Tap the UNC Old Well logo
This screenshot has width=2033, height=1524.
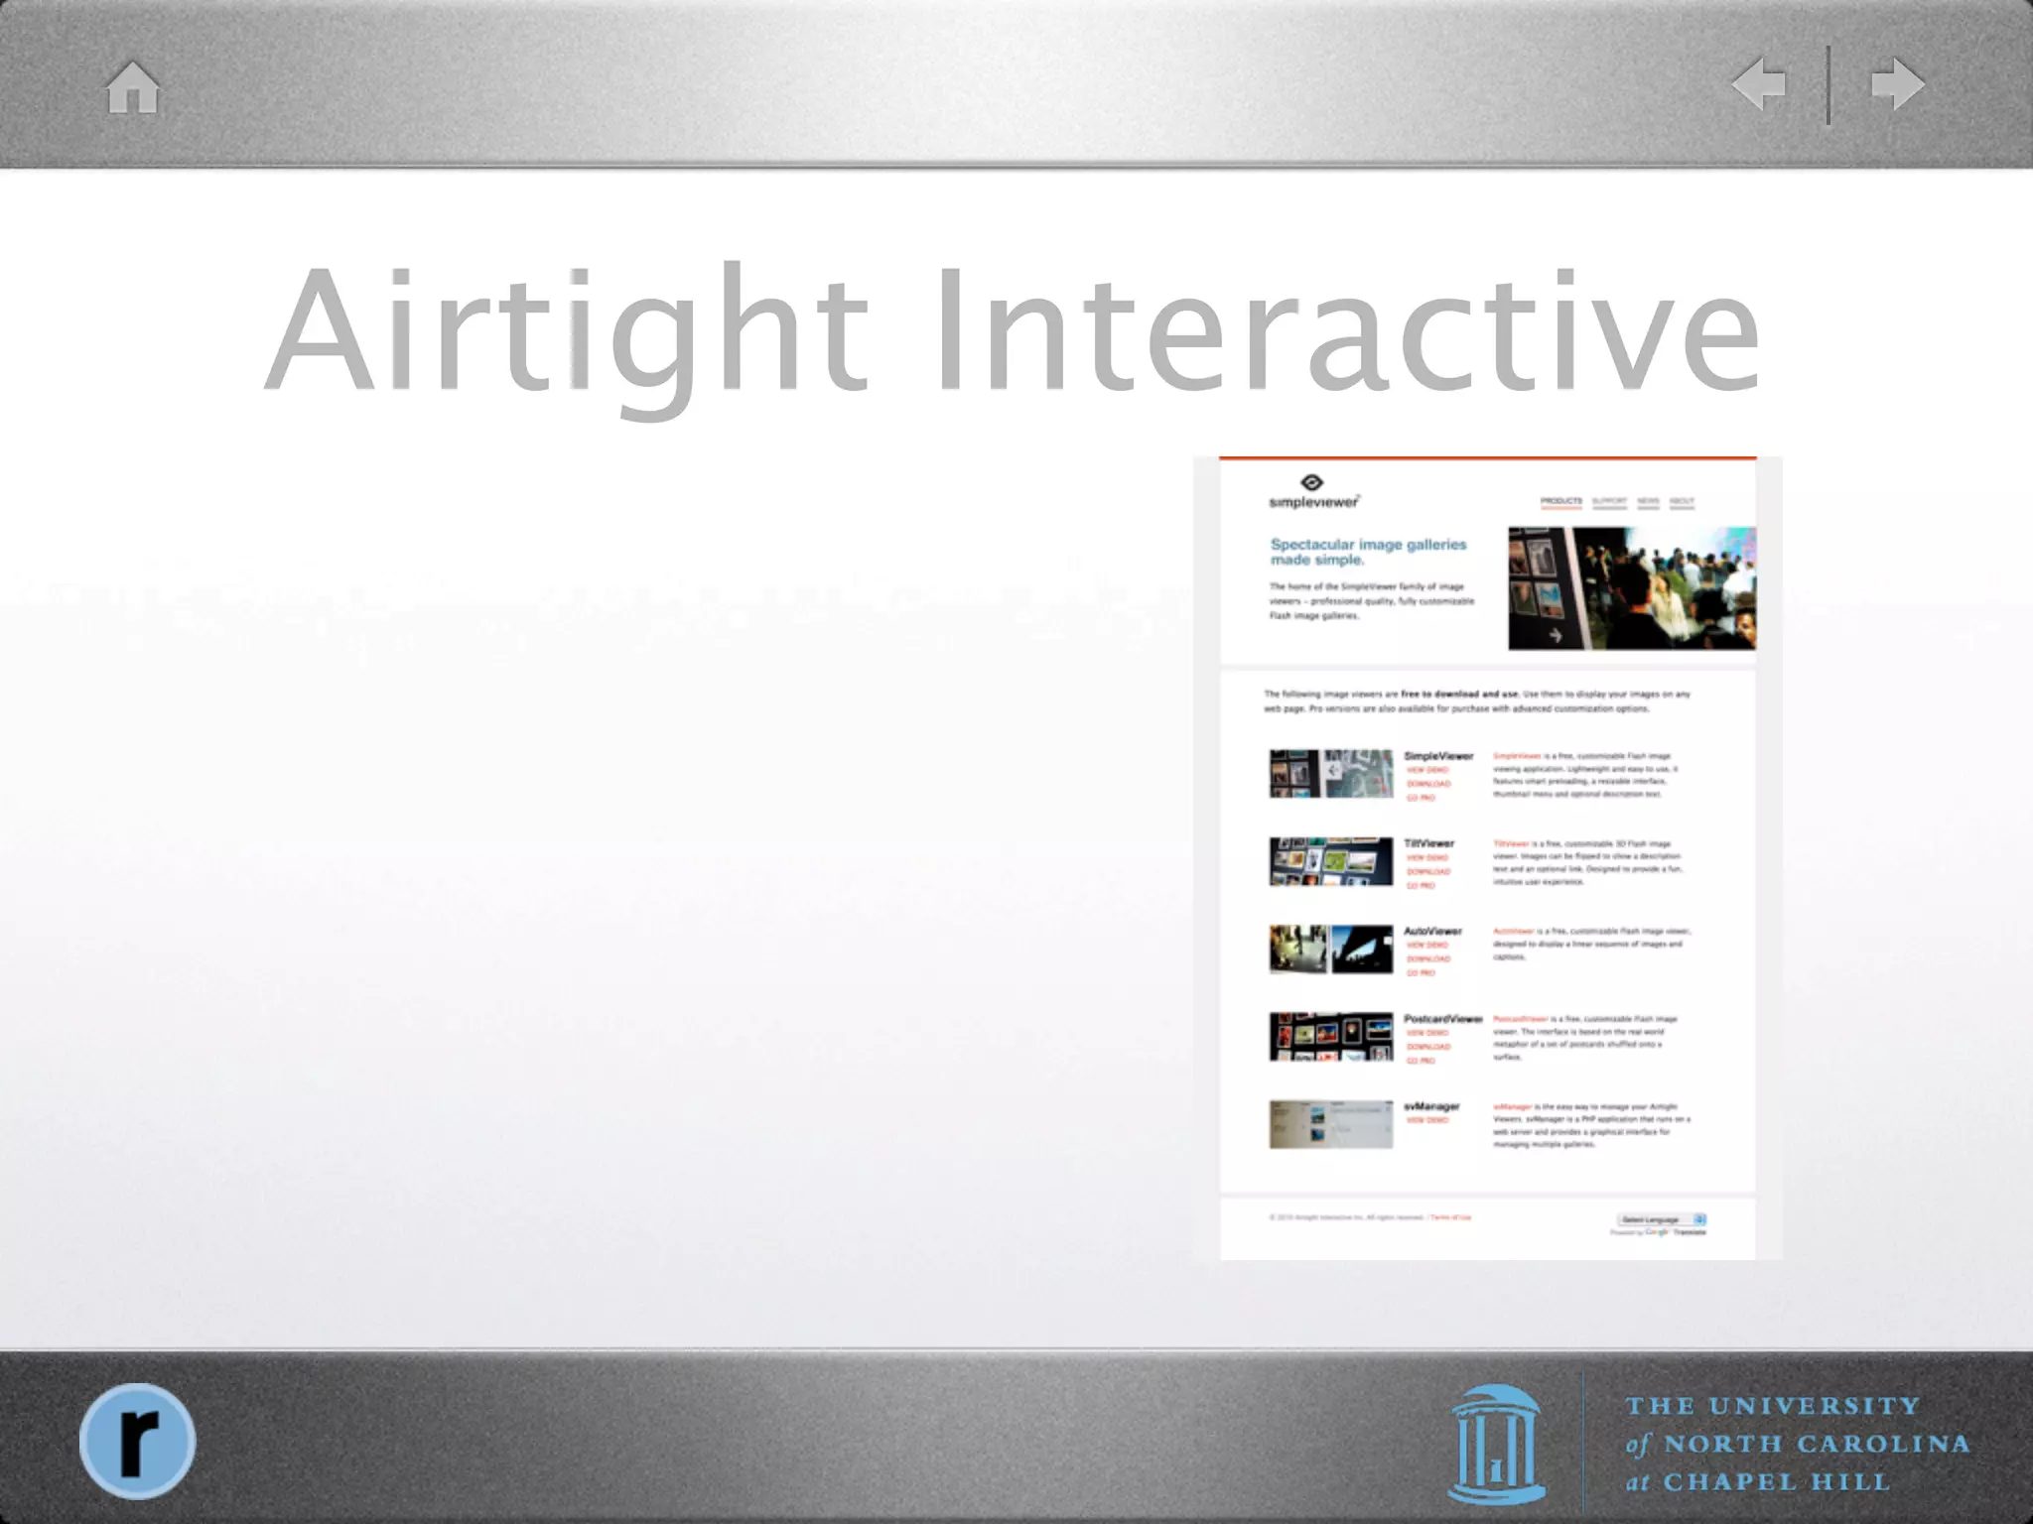click(x=1494, y=1445)
